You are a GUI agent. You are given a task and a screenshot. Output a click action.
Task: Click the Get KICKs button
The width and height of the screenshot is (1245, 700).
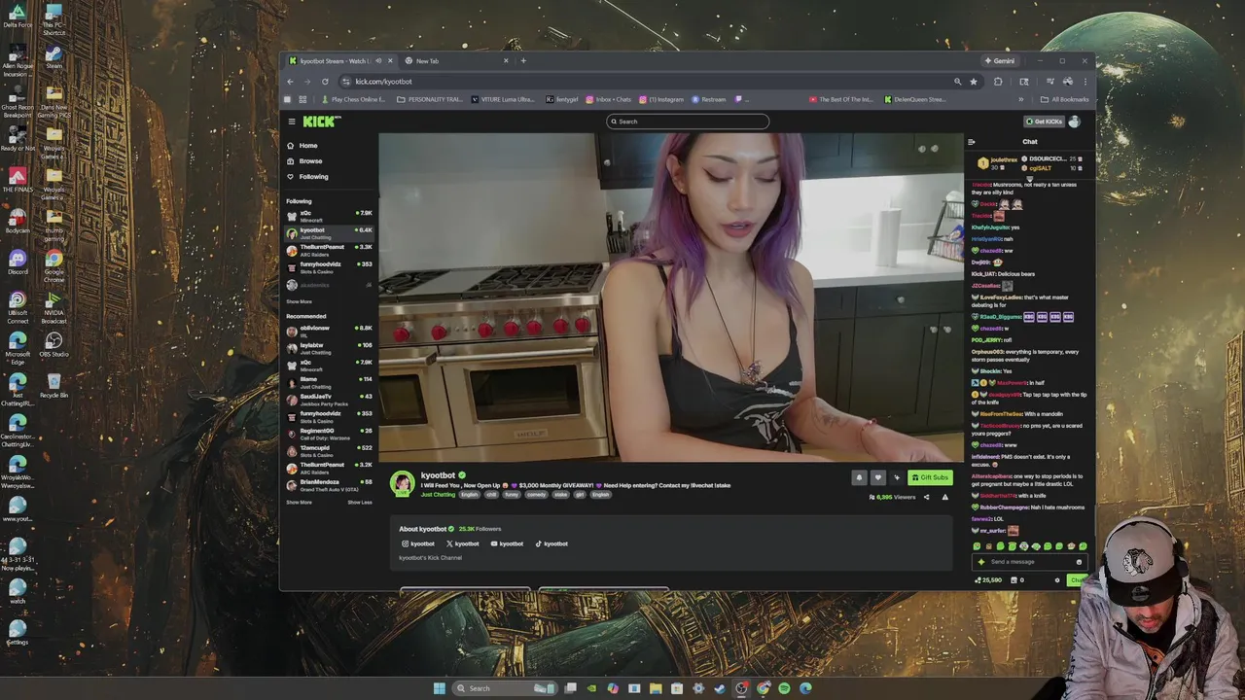click(1044, 122)
